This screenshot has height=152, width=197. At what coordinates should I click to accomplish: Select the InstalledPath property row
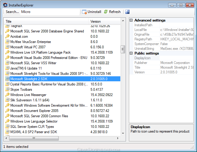163,25
